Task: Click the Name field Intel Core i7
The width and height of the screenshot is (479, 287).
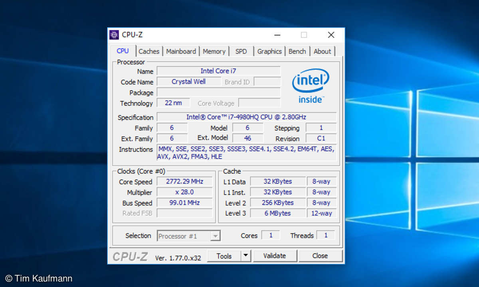Action: (x=218, y=71)
